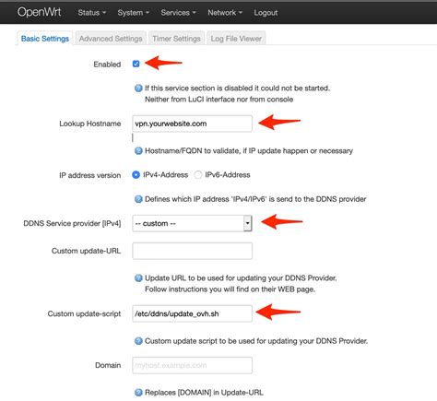Open the Log File Viewer tab
Image resolution: width=437 pixels, height=401 pixels.
click(236, 39)
